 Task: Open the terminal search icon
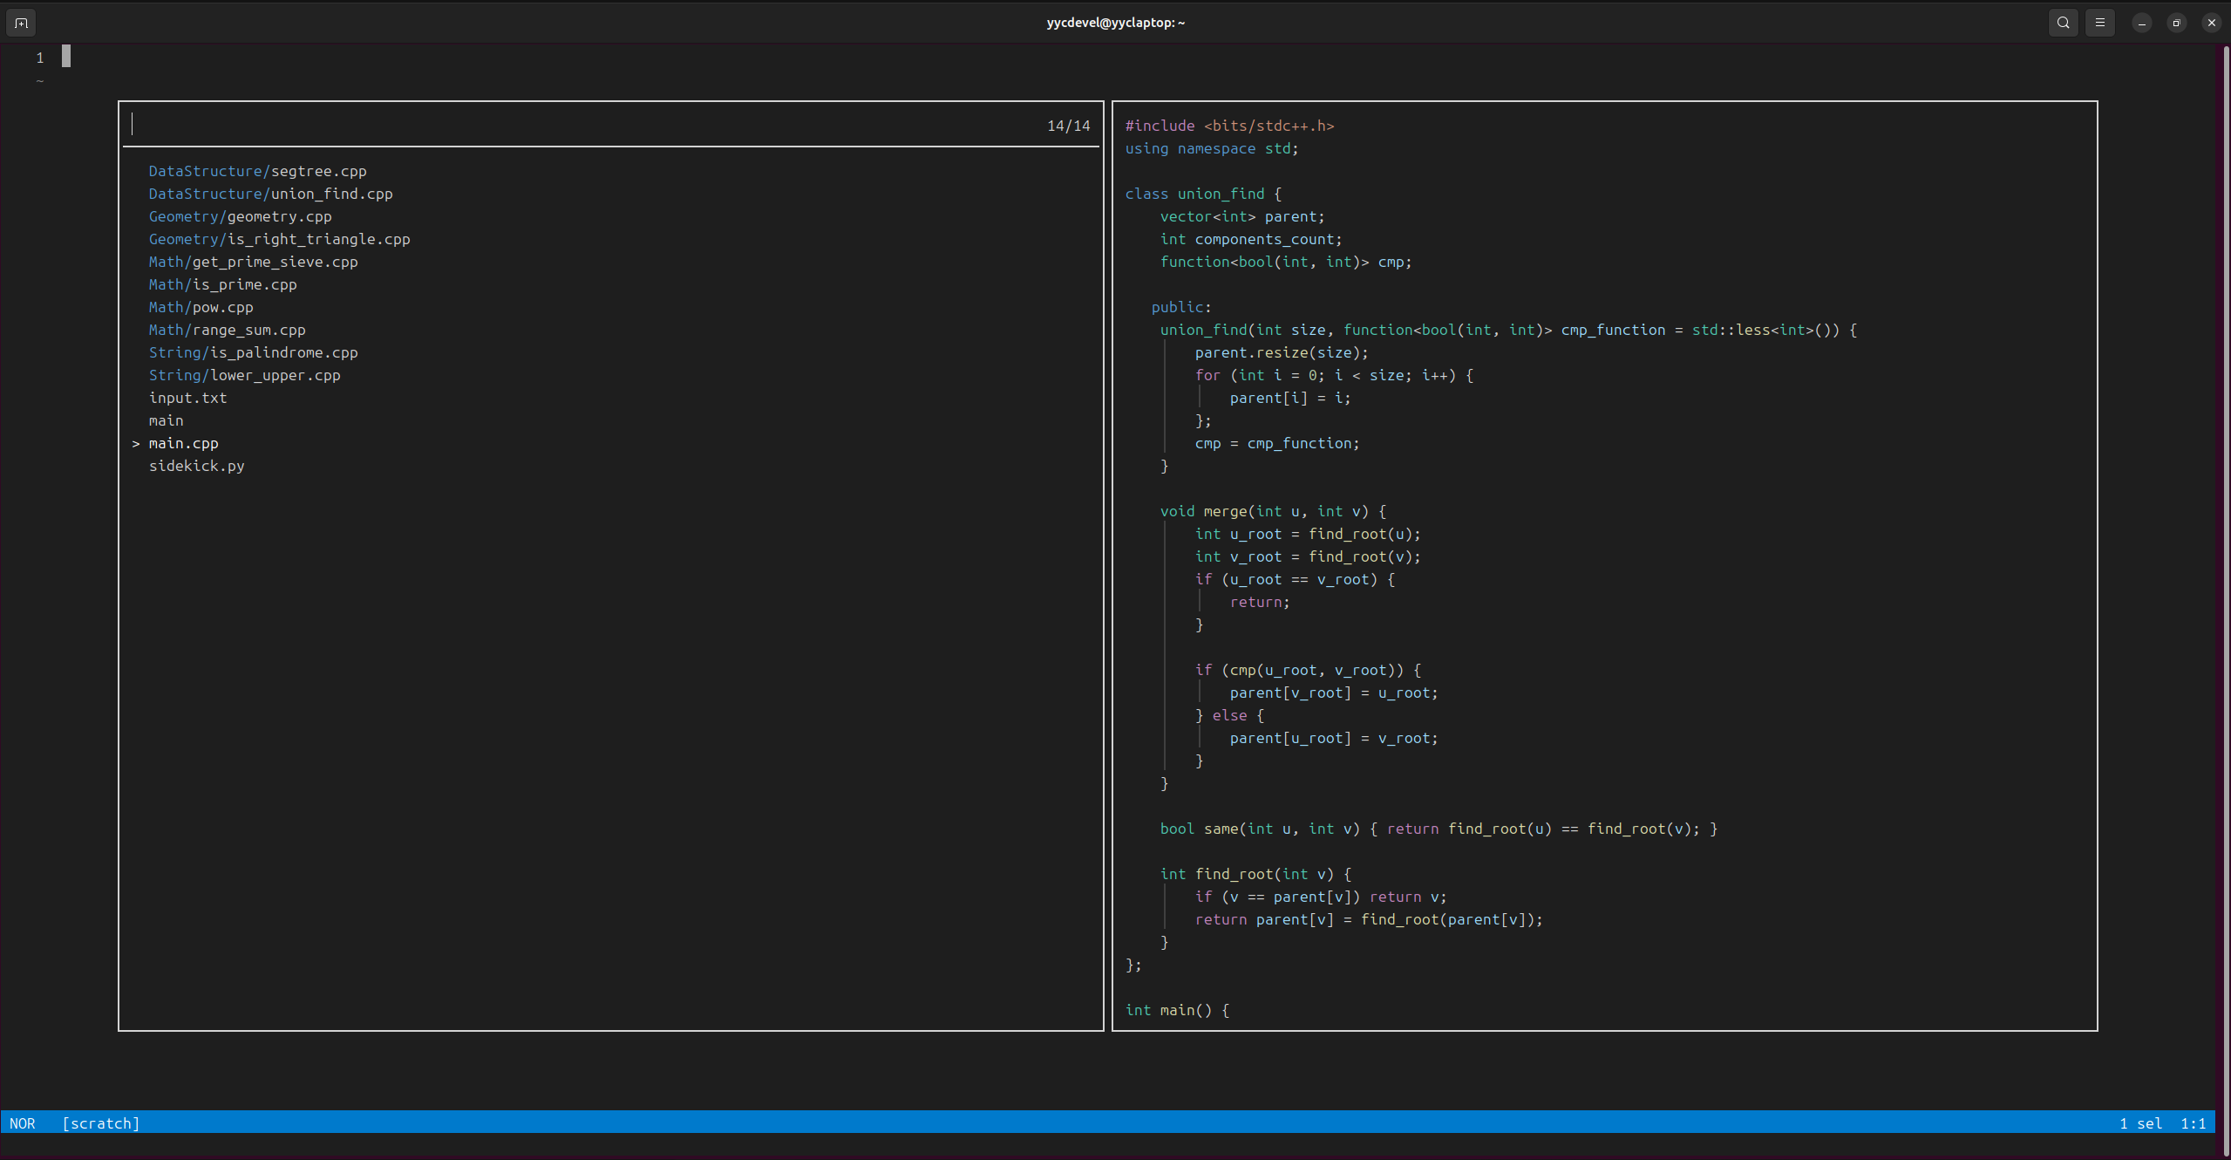click(x=2063, y=23)
